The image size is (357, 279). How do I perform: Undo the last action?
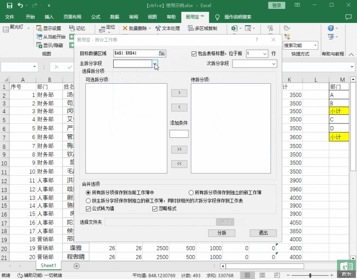pyautogui.click(x=20, y=6)
